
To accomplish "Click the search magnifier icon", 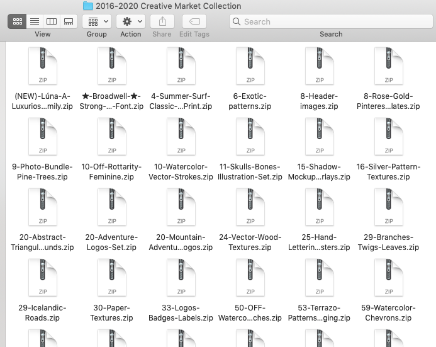I will pos(237,21).
